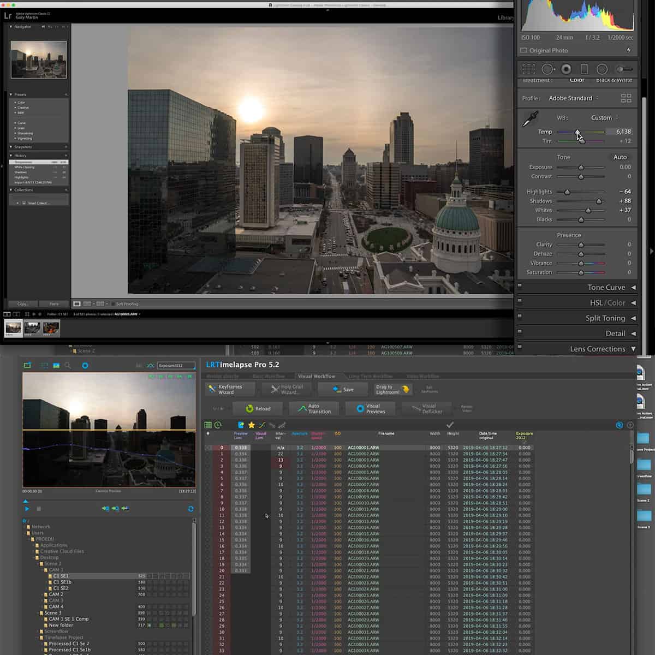Expand the Tone Curve panel
655x655 pixels.
click(606, 287)
